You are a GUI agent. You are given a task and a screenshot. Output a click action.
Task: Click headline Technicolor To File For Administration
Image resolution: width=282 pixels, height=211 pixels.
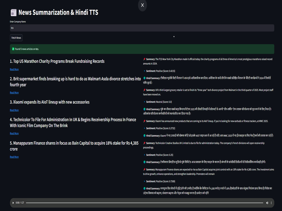(73, 123)
